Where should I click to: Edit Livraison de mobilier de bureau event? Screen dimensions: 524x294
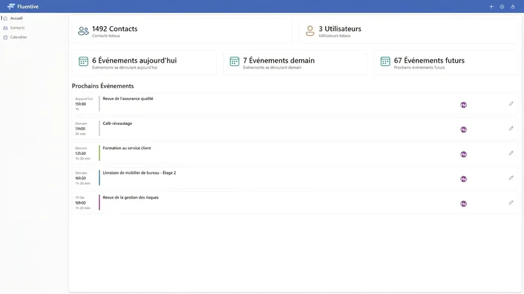[x=511, y=178]
